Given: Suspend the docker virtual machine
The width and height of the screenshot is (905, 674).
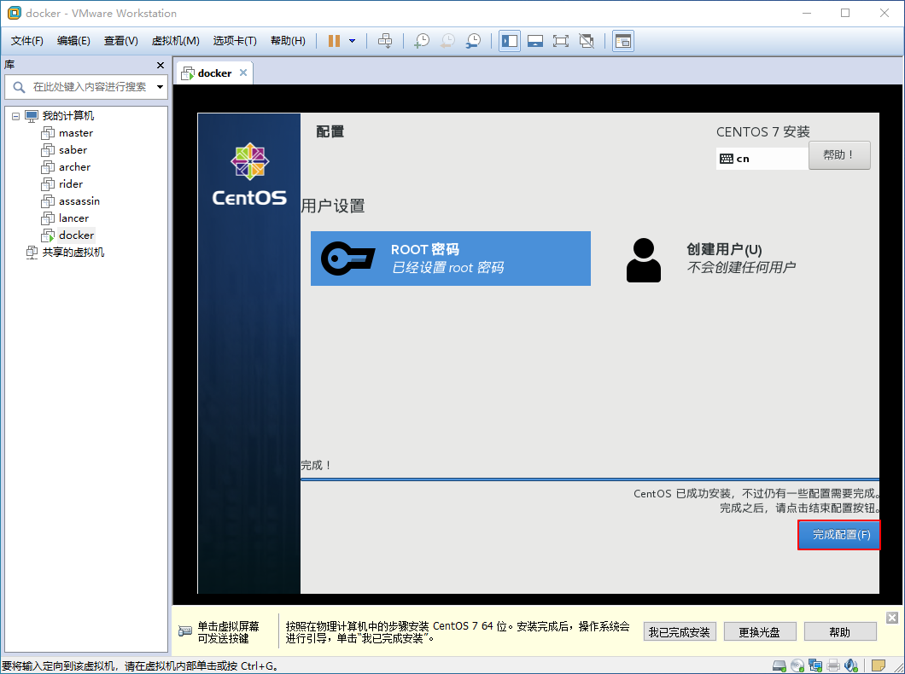Looking at the screenshot, I should point(334,40).
